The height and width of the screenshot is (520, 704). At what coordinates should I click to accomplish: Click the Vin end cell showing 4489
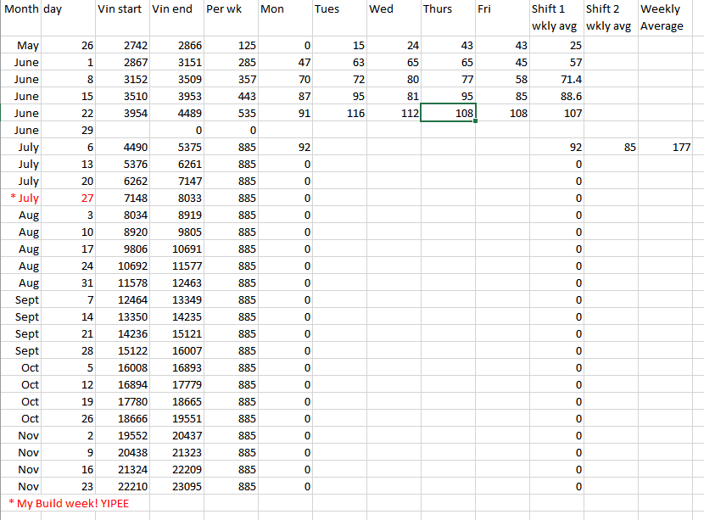(176, 113)
